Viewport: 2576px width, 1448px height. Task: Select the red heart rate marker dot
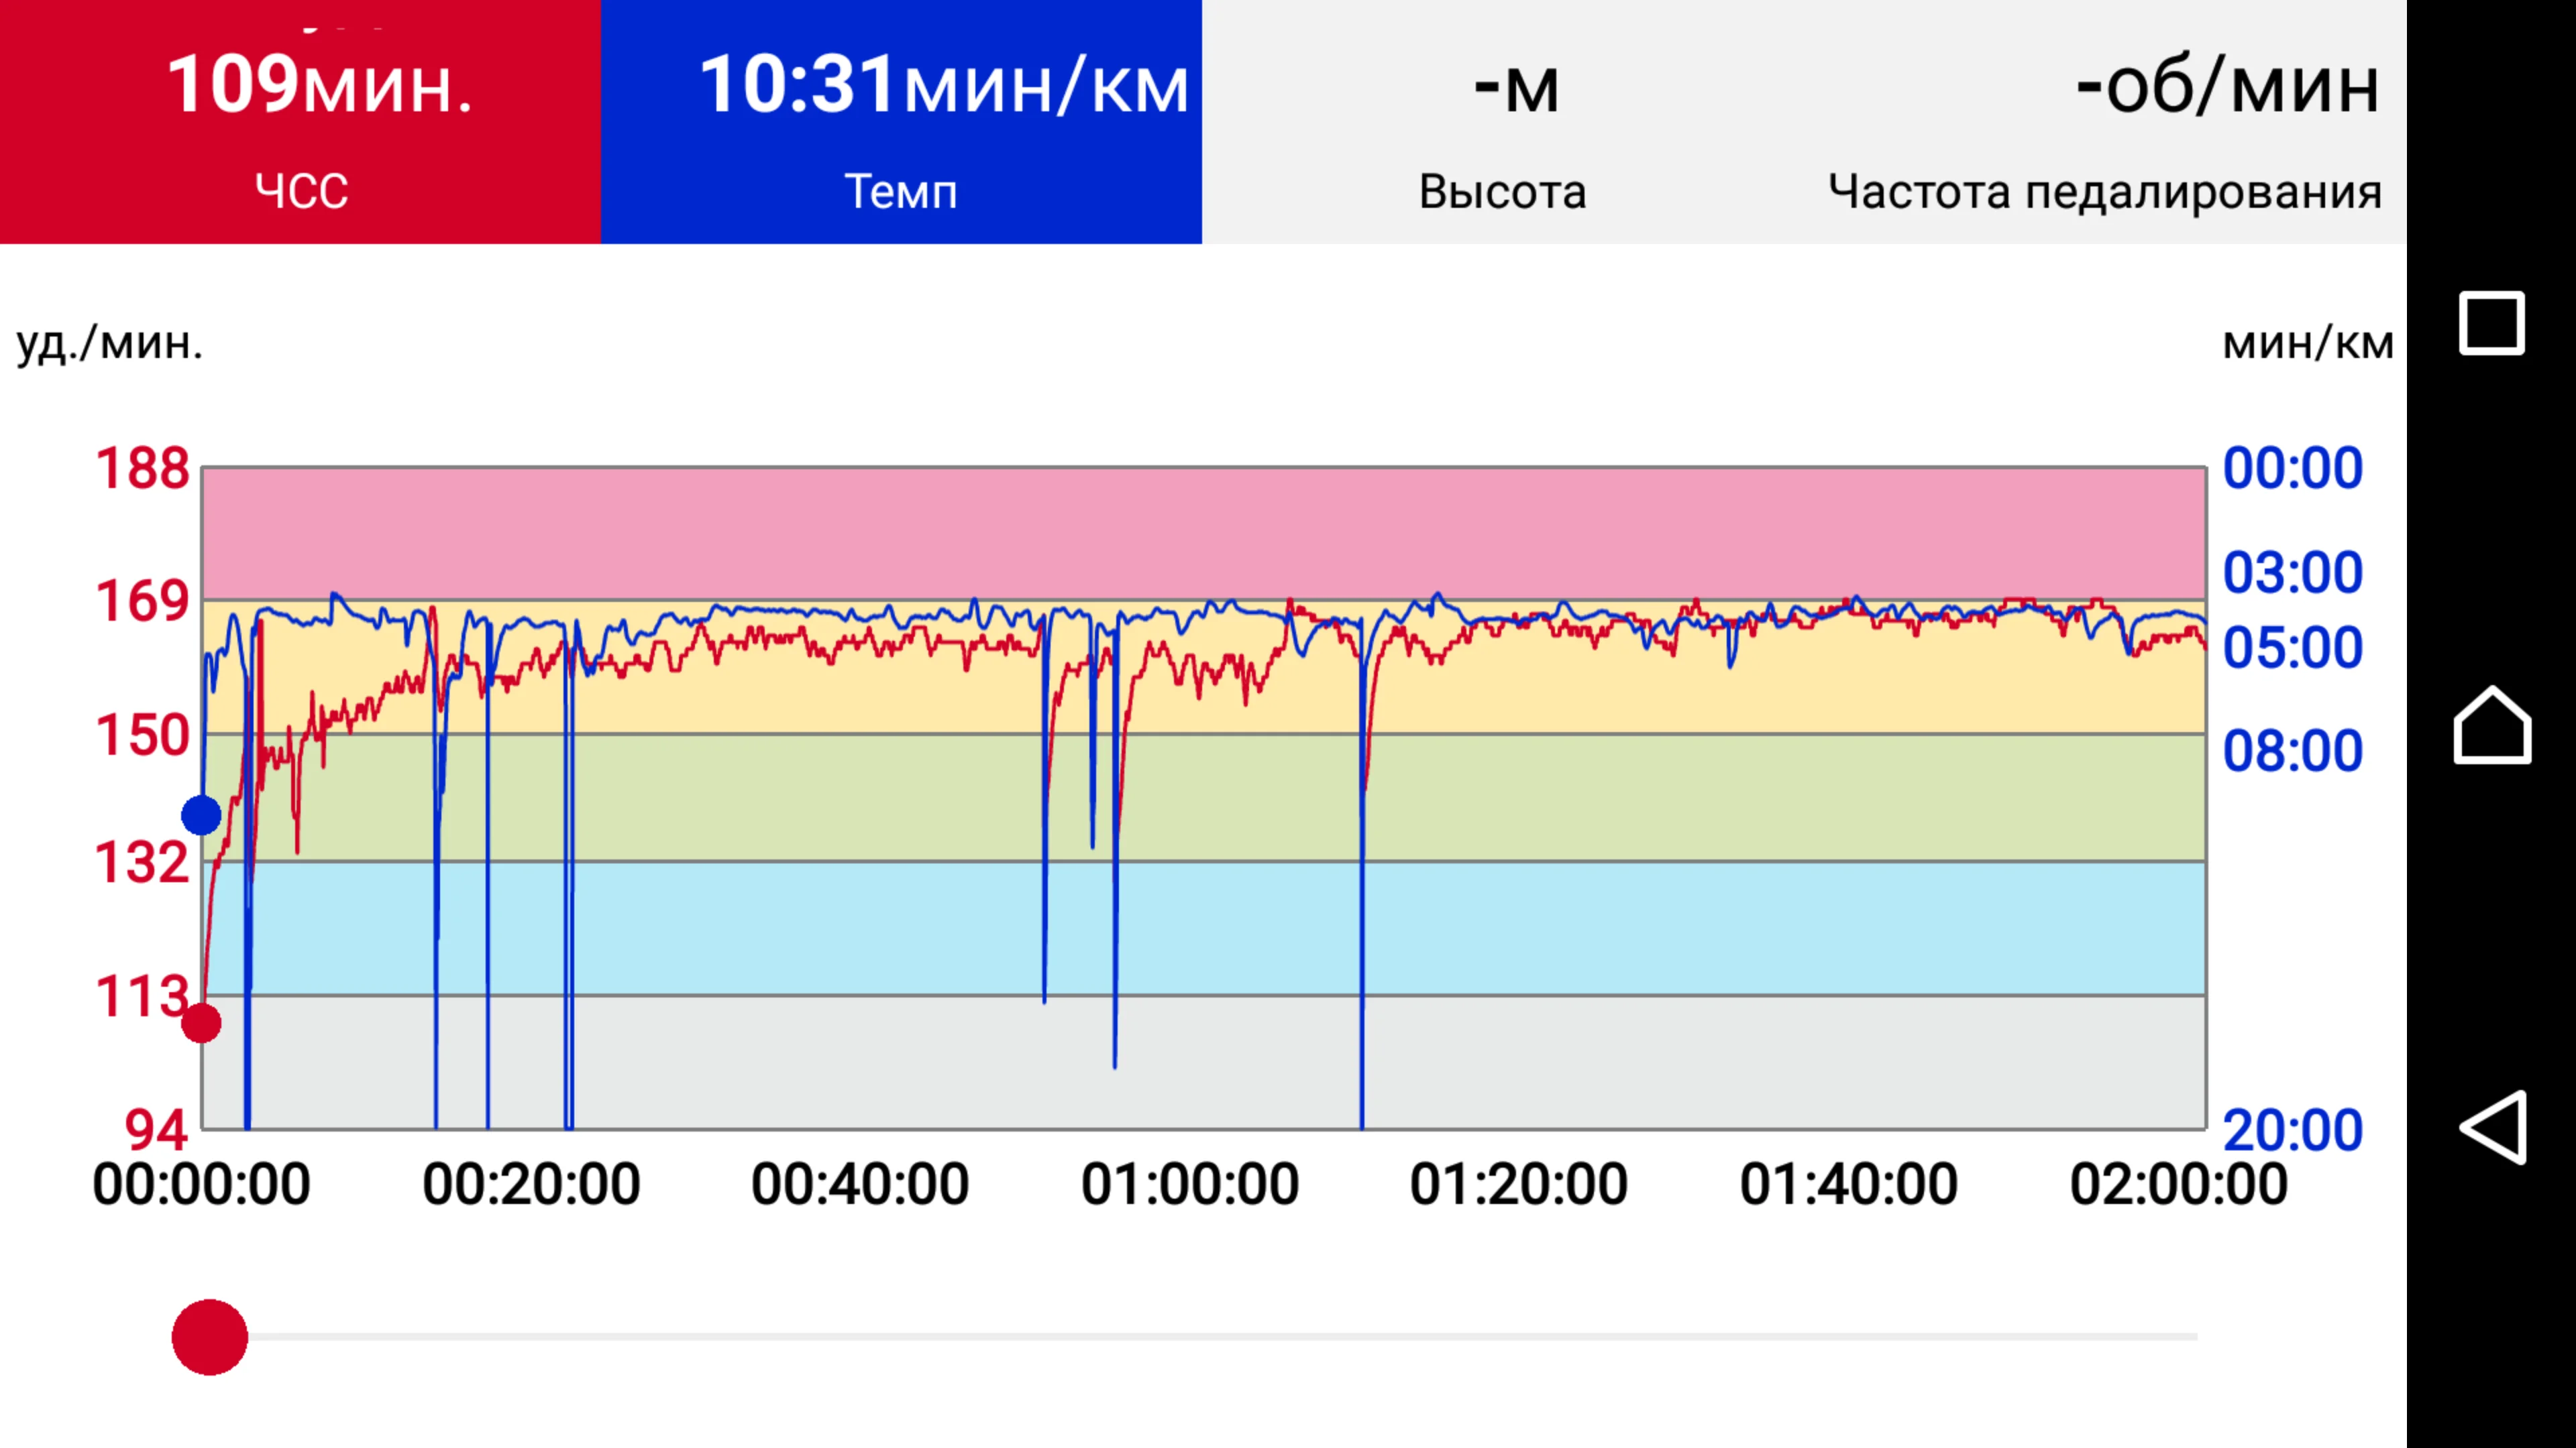click(x=201, y=1022)
